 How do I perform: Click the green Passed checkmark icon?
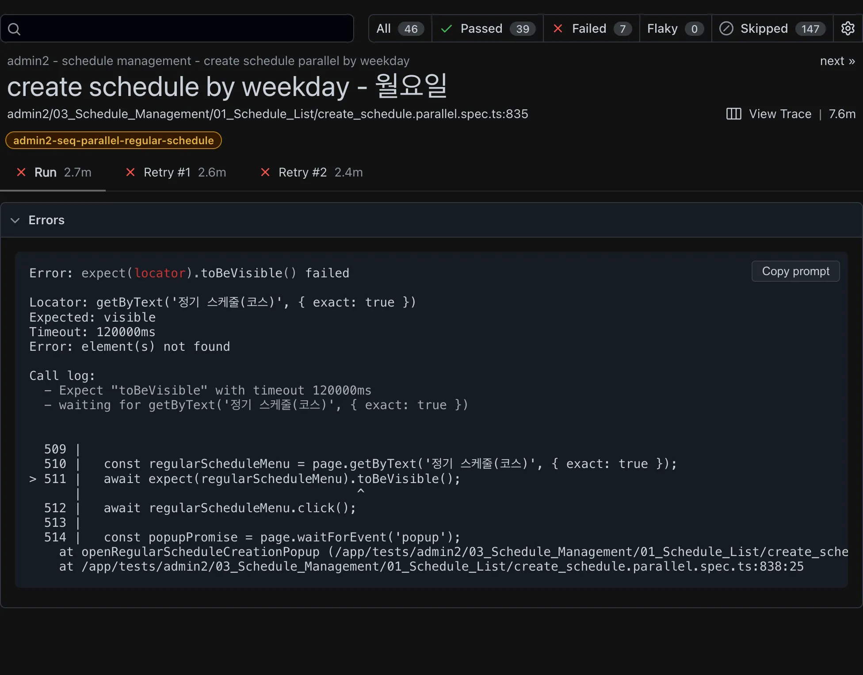pyautogui.click(x=447, y=29)
